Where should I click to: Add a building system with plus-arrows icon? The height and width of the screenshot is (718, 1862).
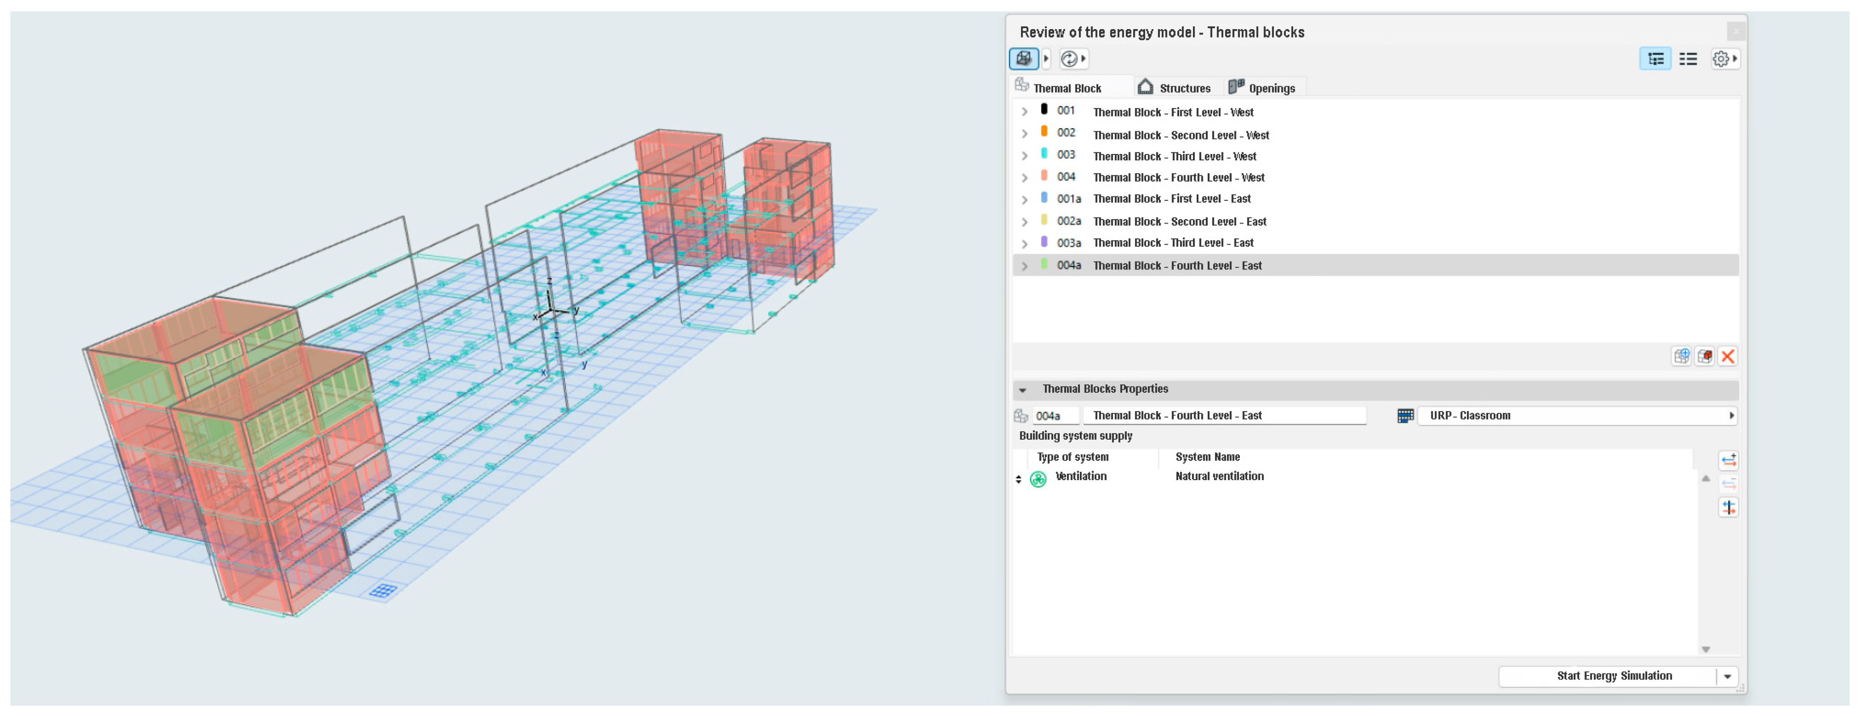point(1728,460)
